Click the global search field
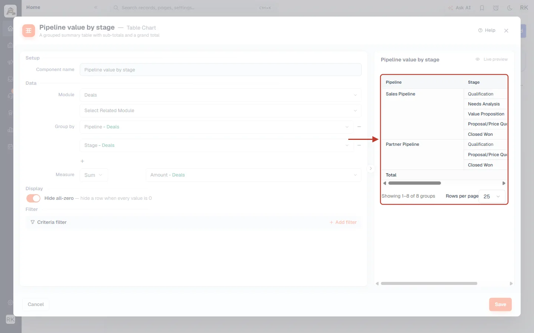 [x=193, y=8]
